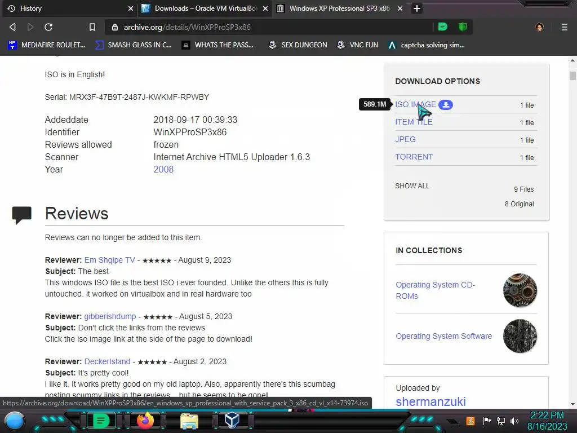Image resolution: width=577 pixels, height=433 pixels.
Task: Click SHOW ALL download files
Action: tap(412, 186)
